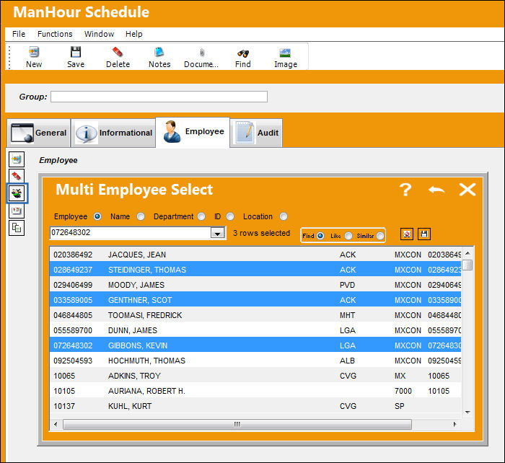Select the Name radio button

click(x=141, y=216)
